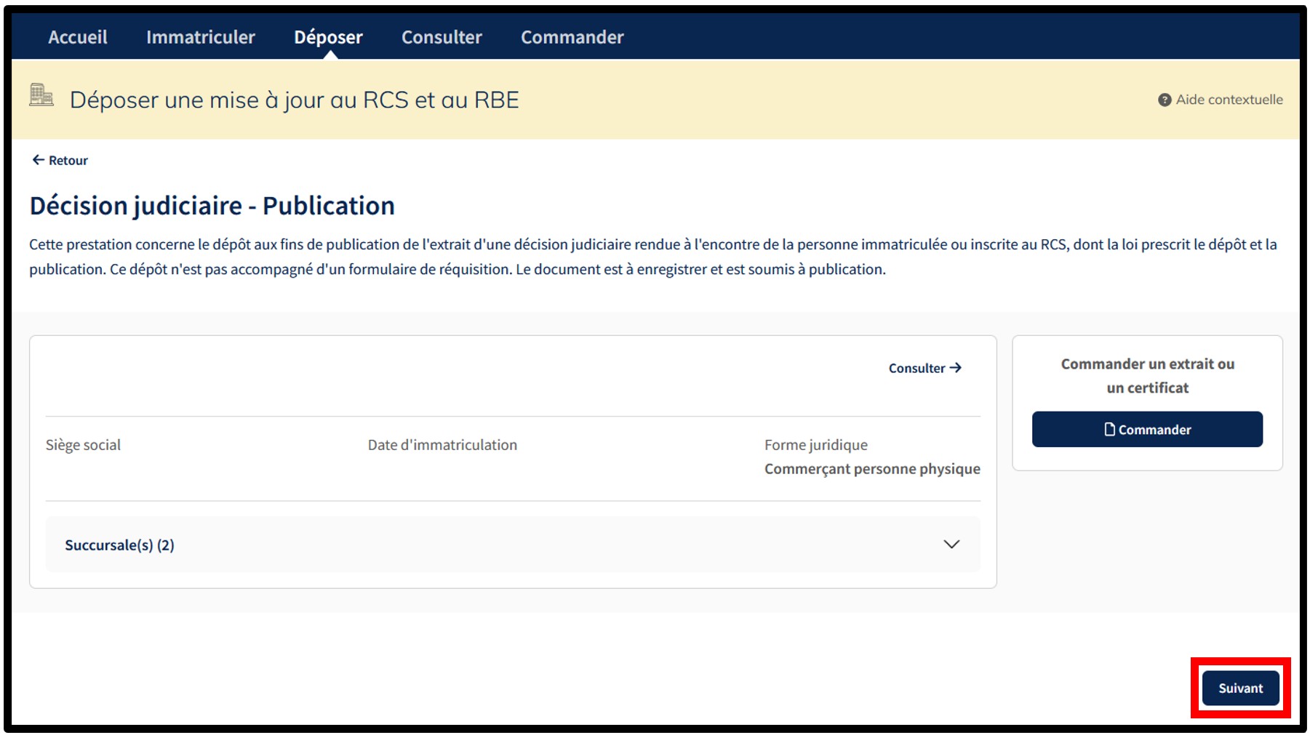
Task: Select the Déposer tab
Action: click(x=328, y=37)
